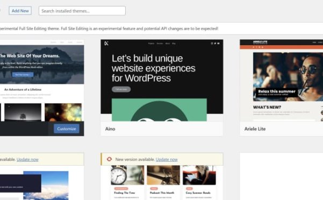Click the 'Let's build unique website experiences' headline
The image size is (323, 200).
tap(153, 68)
